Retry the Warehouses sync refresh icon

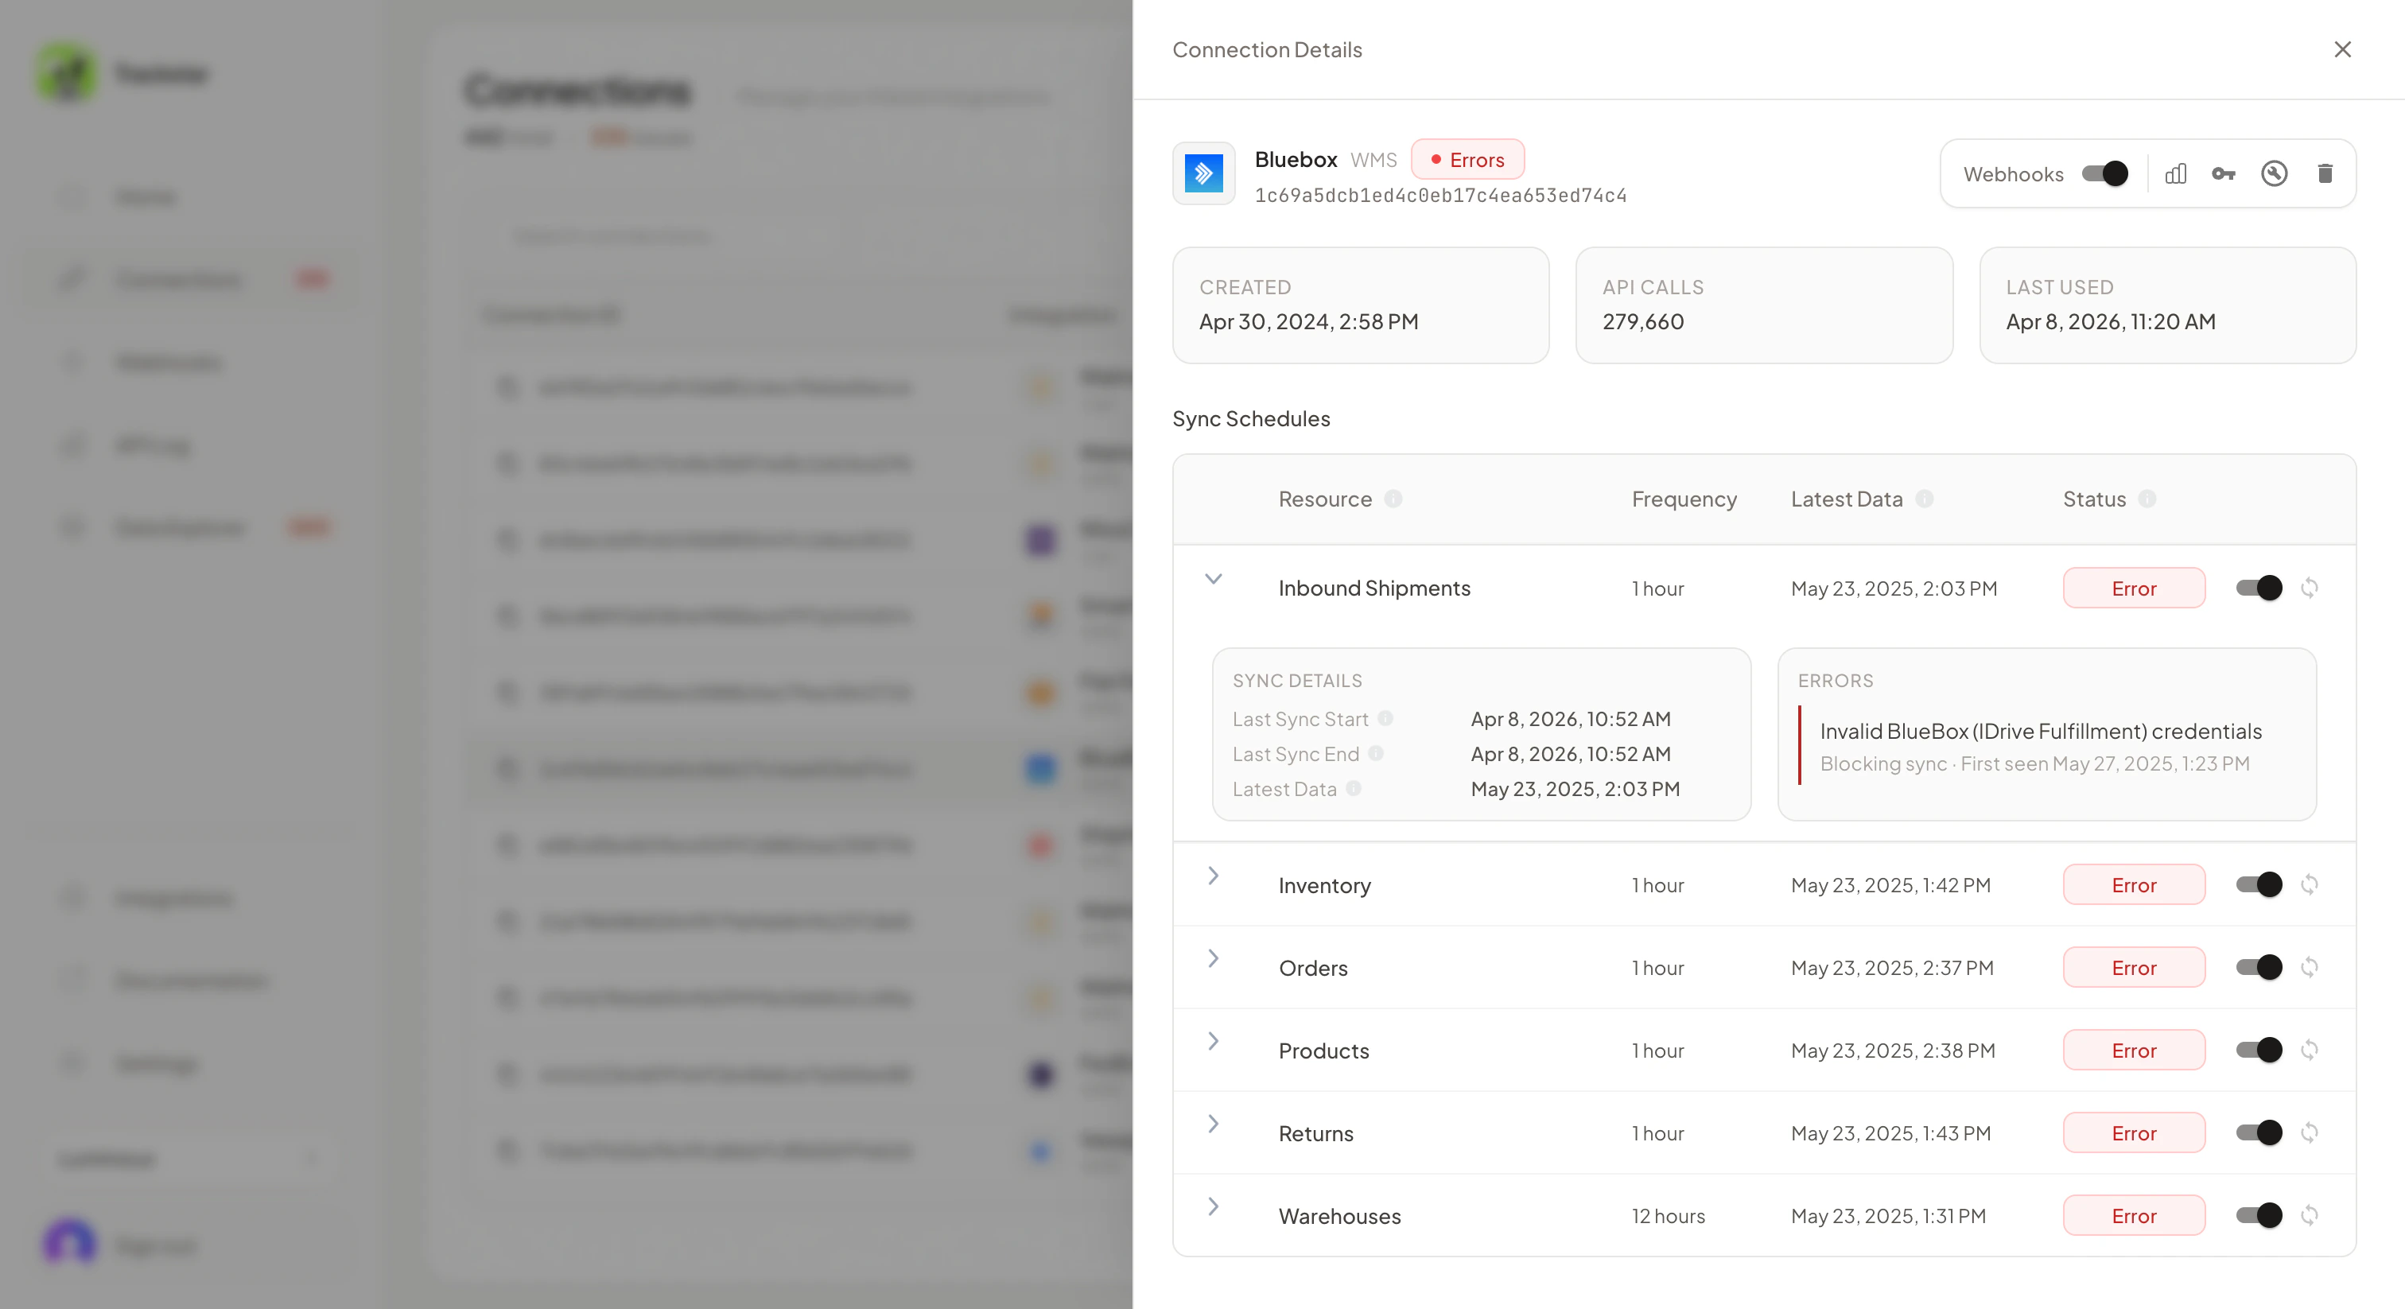point(2310,1216)
